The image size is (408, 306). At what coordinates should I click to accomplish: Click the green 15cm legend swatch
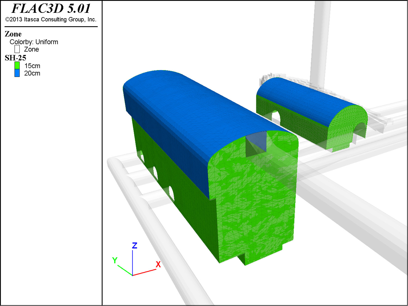(17, 65)
